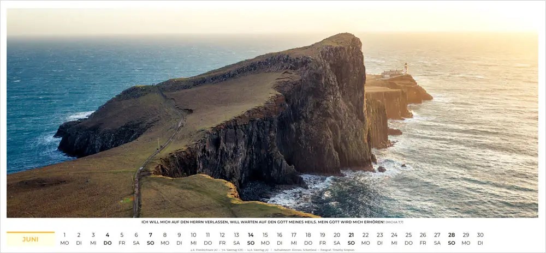Select day 25 DO in calendar strip

pyautogui.click(x=408, y=239)
